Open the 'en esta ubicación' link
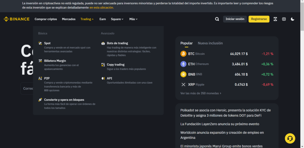Image resolution: width=304 pixels, height=148 pixels. [102, 7]
